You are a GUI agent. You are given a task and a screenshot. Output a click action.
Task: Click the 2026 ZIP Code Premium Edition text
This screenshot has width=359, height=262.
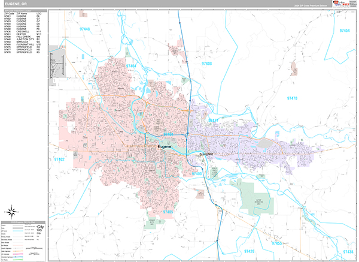(x=311, y=5)
